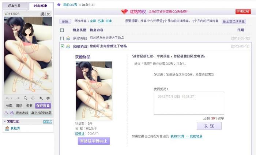Select the 男 gender toggle
This screenshot has height=155, width=256.
[x=43, y=14]
